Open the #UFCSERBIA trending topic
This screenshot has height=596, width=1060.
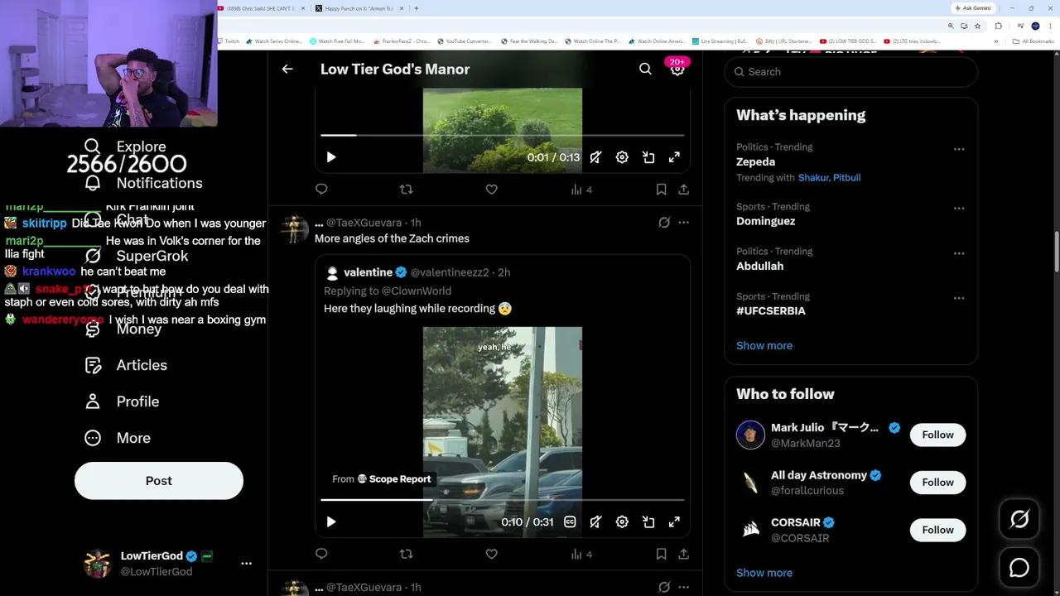(x=770, y=311)
